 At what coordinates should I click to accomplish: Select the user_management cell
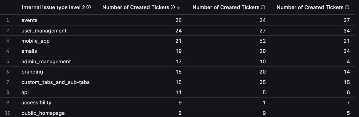pyautogui.click(x=44, y=31)
